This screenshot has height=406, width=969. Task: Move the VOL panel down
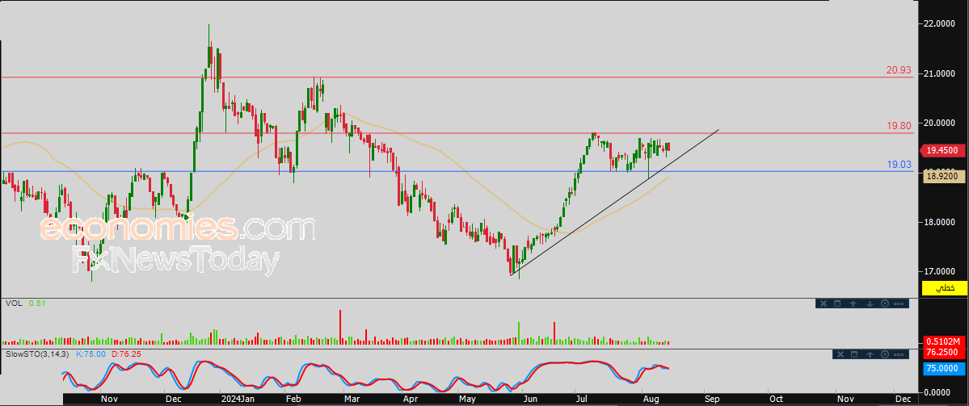coord(869,303)
